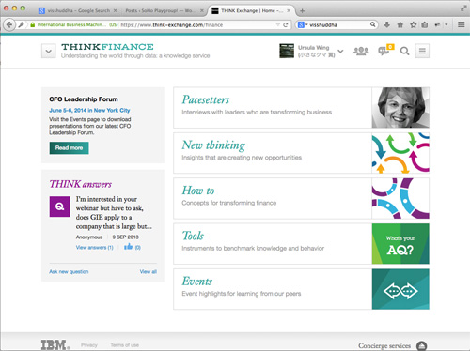The height and width of the screenshot is (351, 470).
Task: Click the Pacesetters woman portrait thumbnail
Action: pyautogui.click(x=400, y=108)
